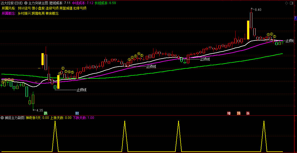Screen dimensions: 297x153
Task: Open the 商誉减值 style tag
Action: pos(66,8)
